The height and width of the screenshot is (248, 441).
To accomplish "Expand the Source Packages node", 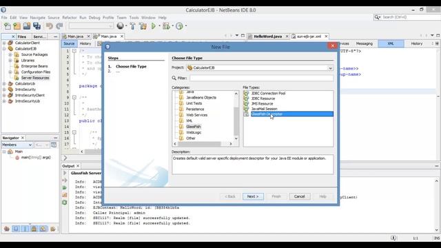I will 10,54.
